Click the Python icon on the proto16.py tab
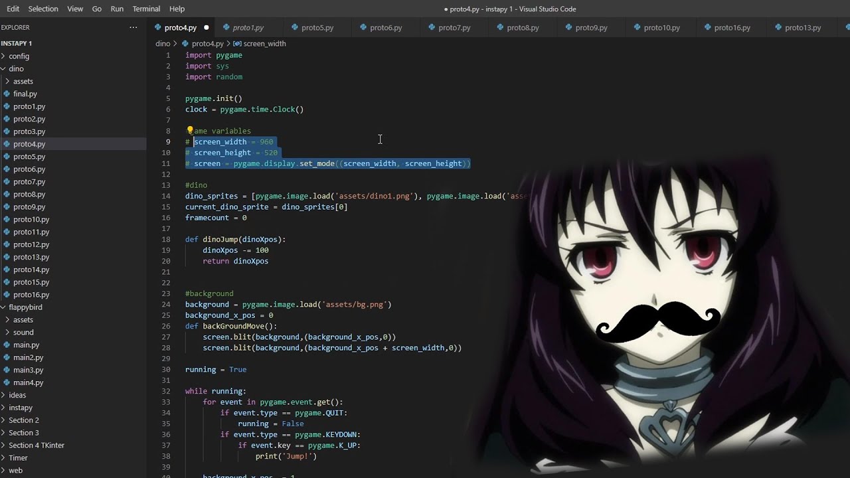Image resolution: width=850 pixels, height=478 pixels. [x=707, y=27]
